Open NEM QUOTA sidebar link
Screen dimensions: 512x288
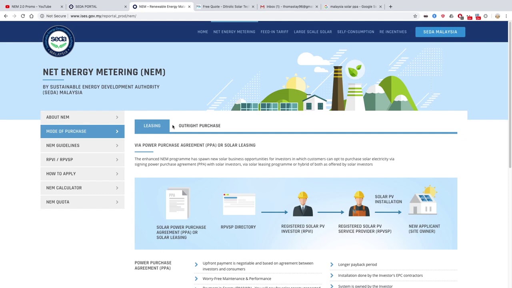pyautogui.click(x=82, y=202)
